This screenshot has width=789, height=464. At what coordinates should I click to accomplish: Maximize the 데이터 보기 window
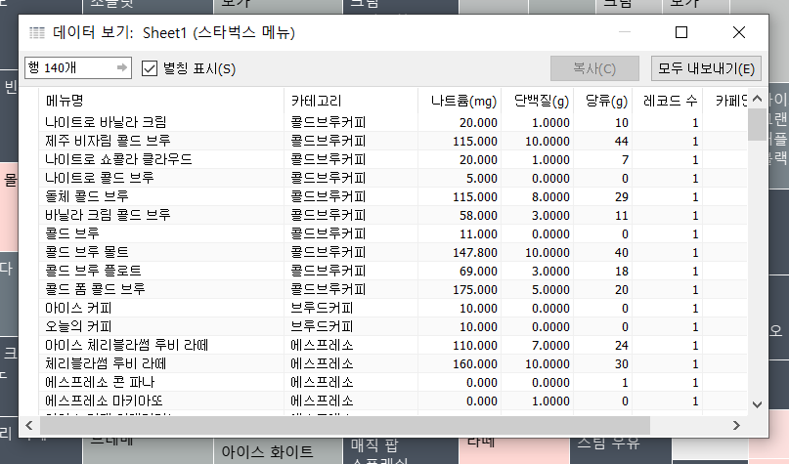(681, 32)
